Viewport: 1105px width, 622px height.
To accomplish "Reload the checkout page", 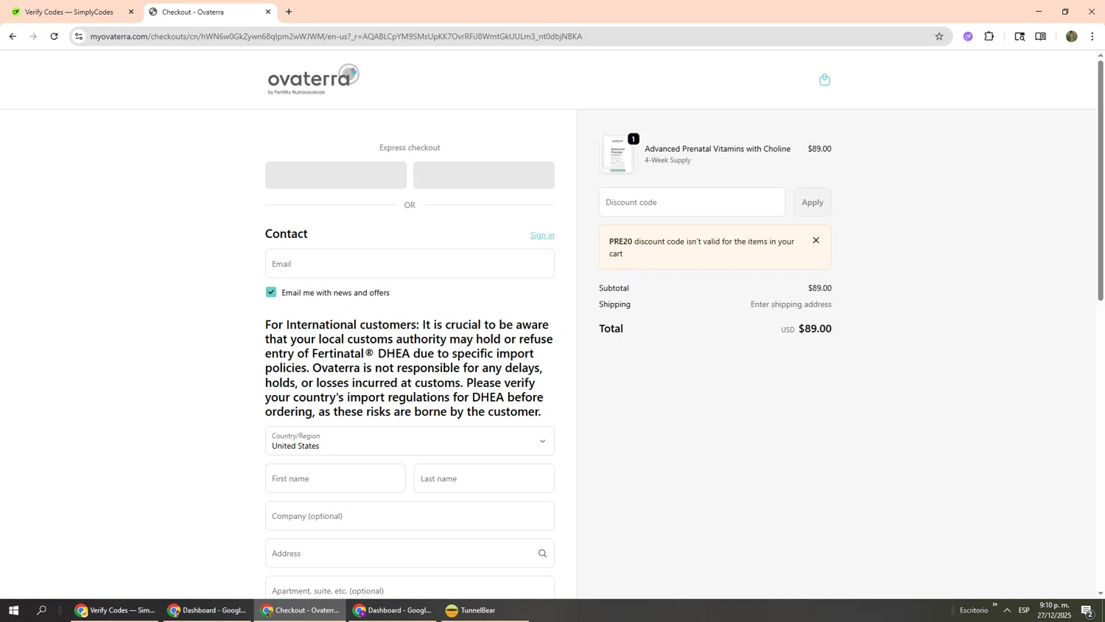I will click(x=54, y=36).
